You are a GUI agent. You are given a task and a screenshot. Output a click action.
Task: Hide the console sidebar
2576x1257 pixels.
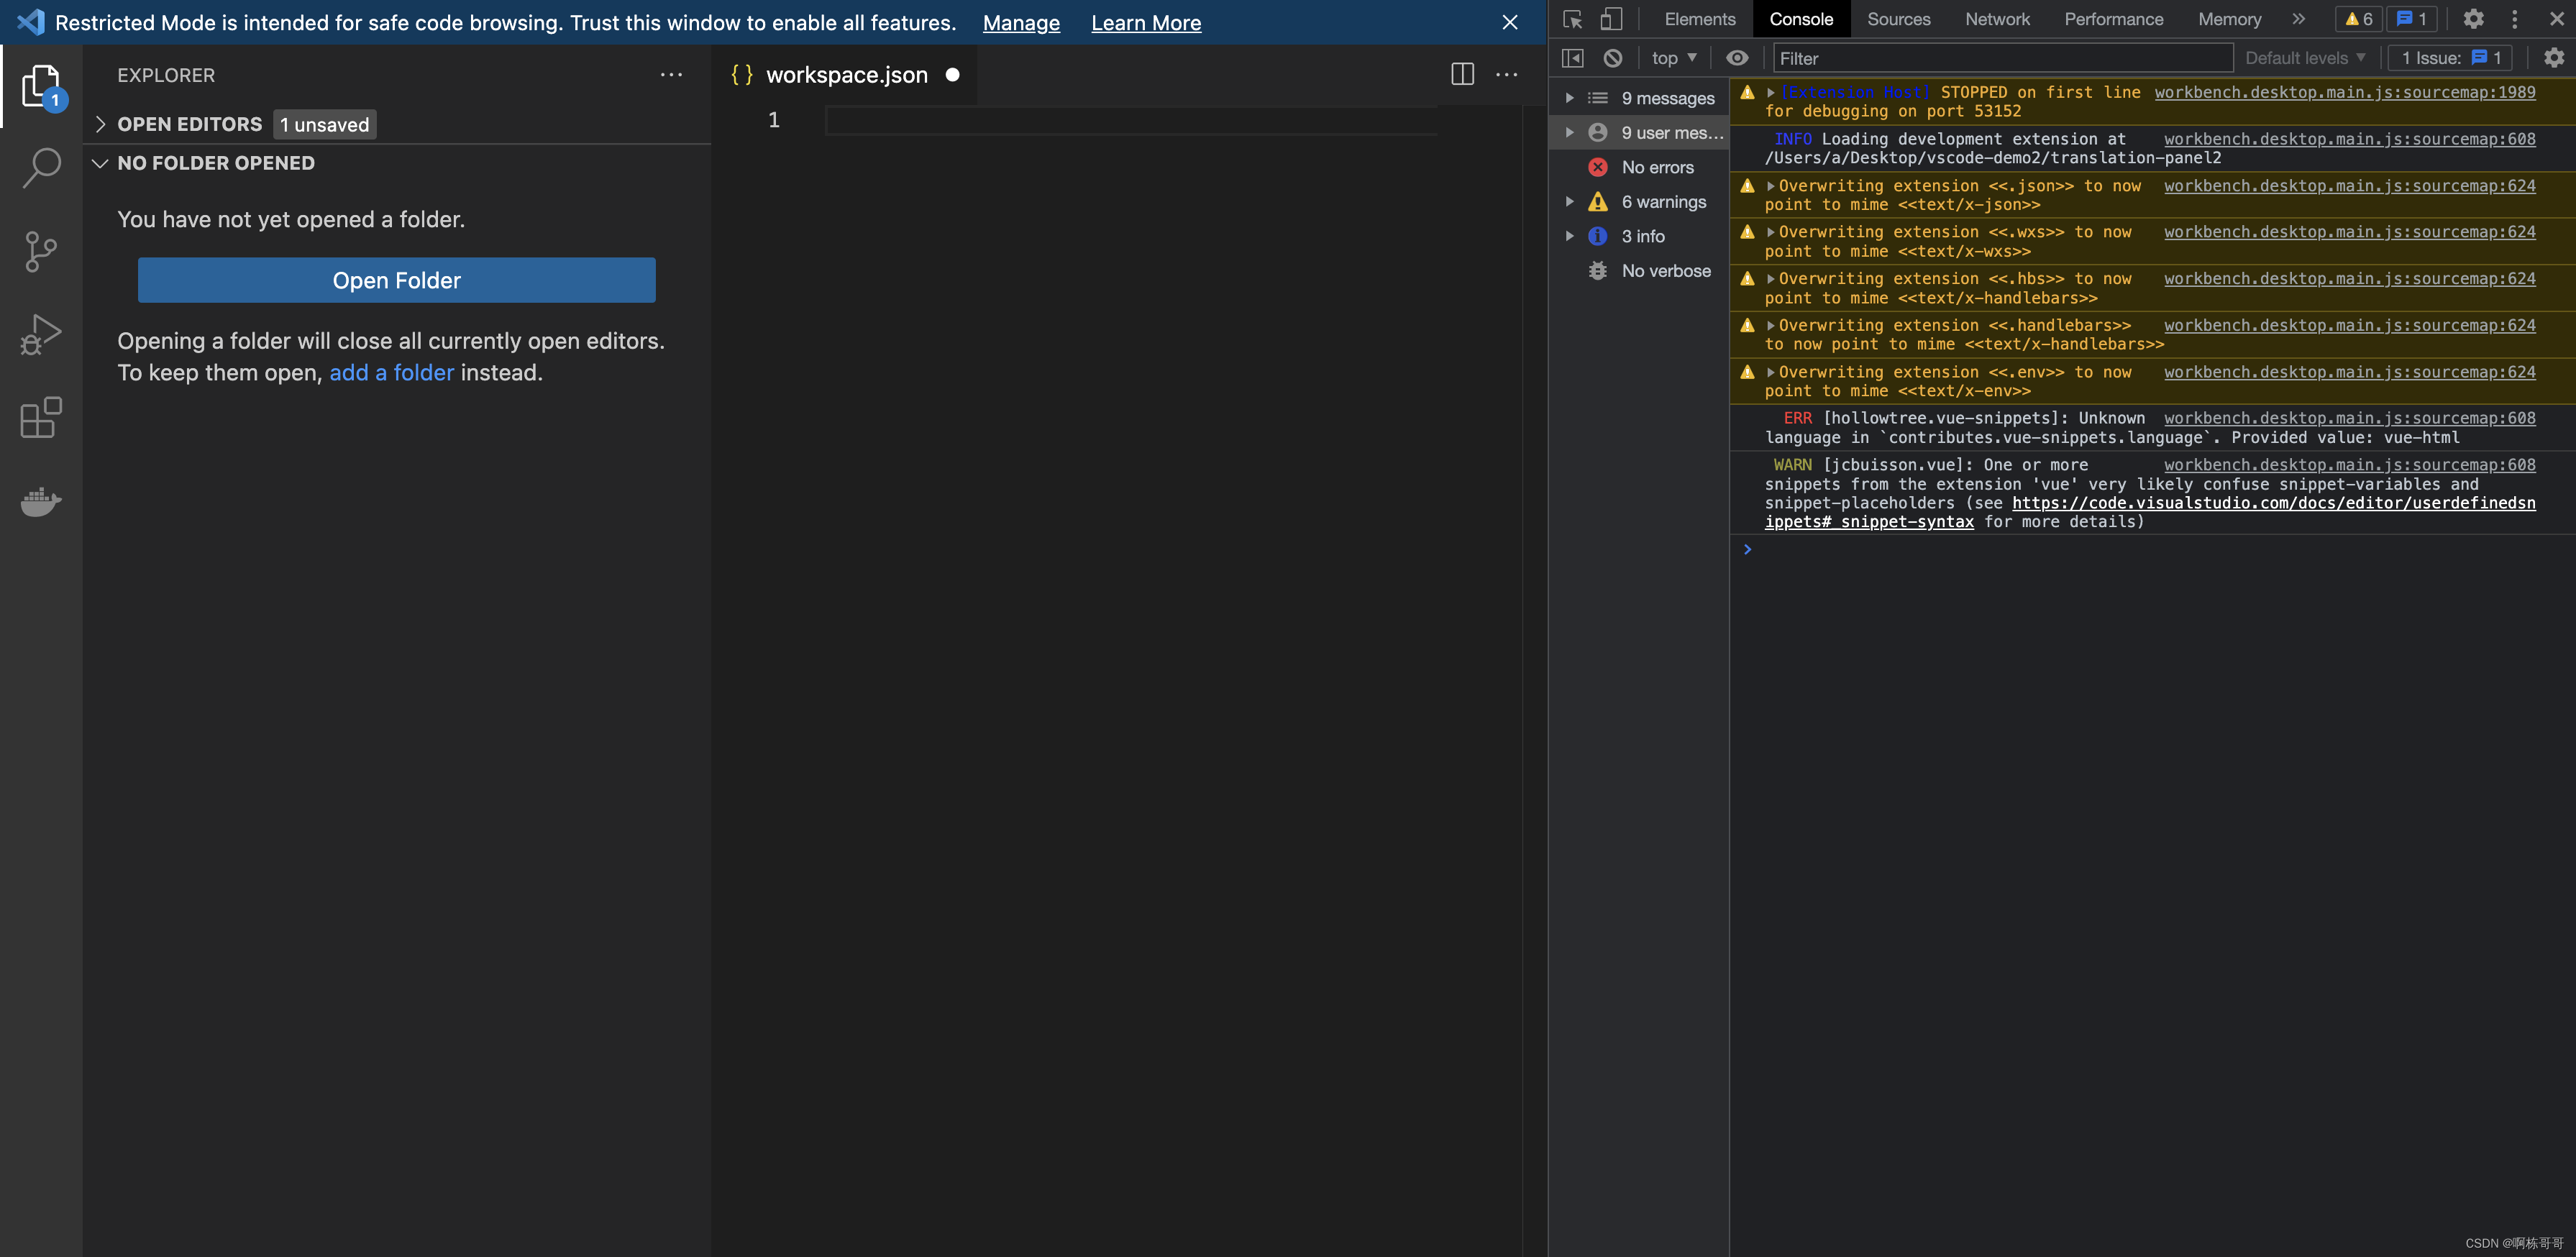(1572, 58)
